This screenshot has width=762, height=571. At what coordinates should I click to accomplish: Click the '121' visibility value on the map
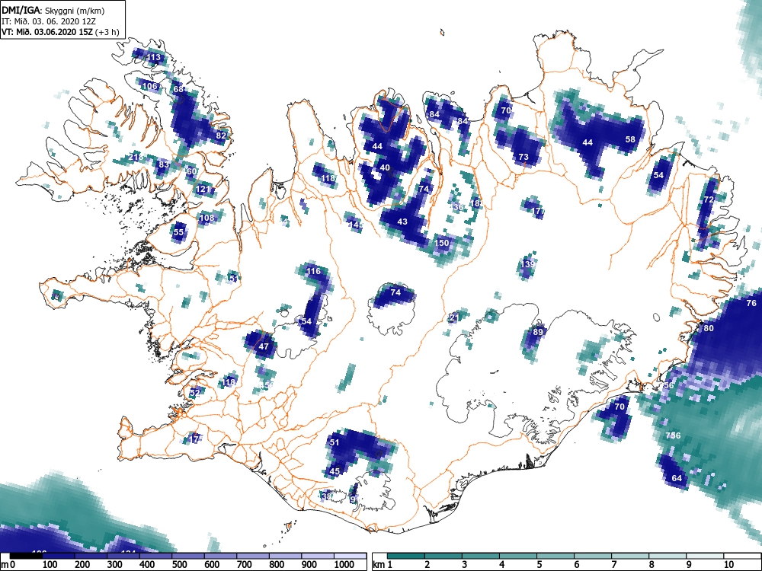[203, 190]
